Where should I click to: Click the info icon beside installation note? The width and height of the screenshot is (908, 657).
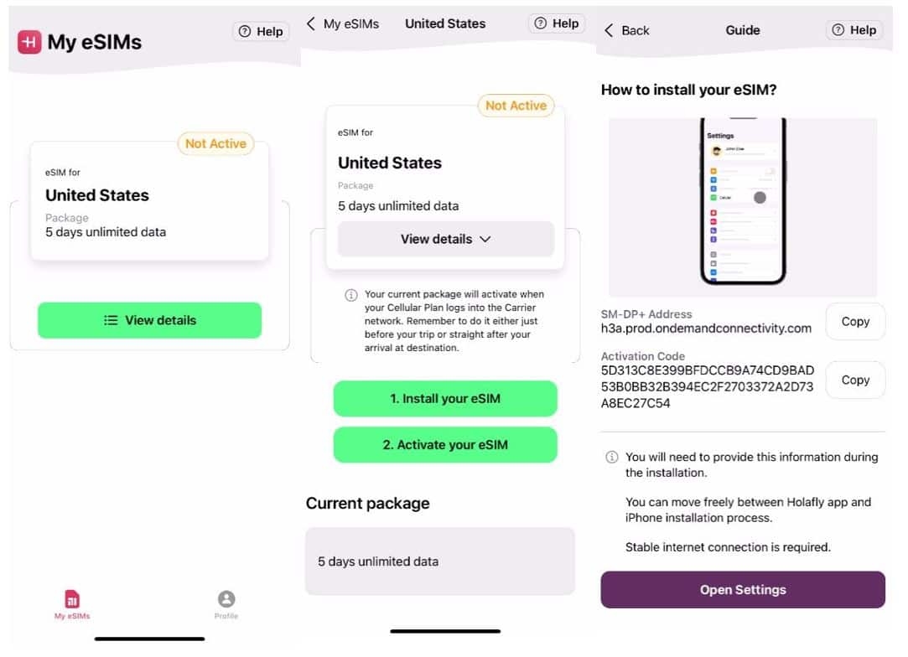(x=612, y=458)
